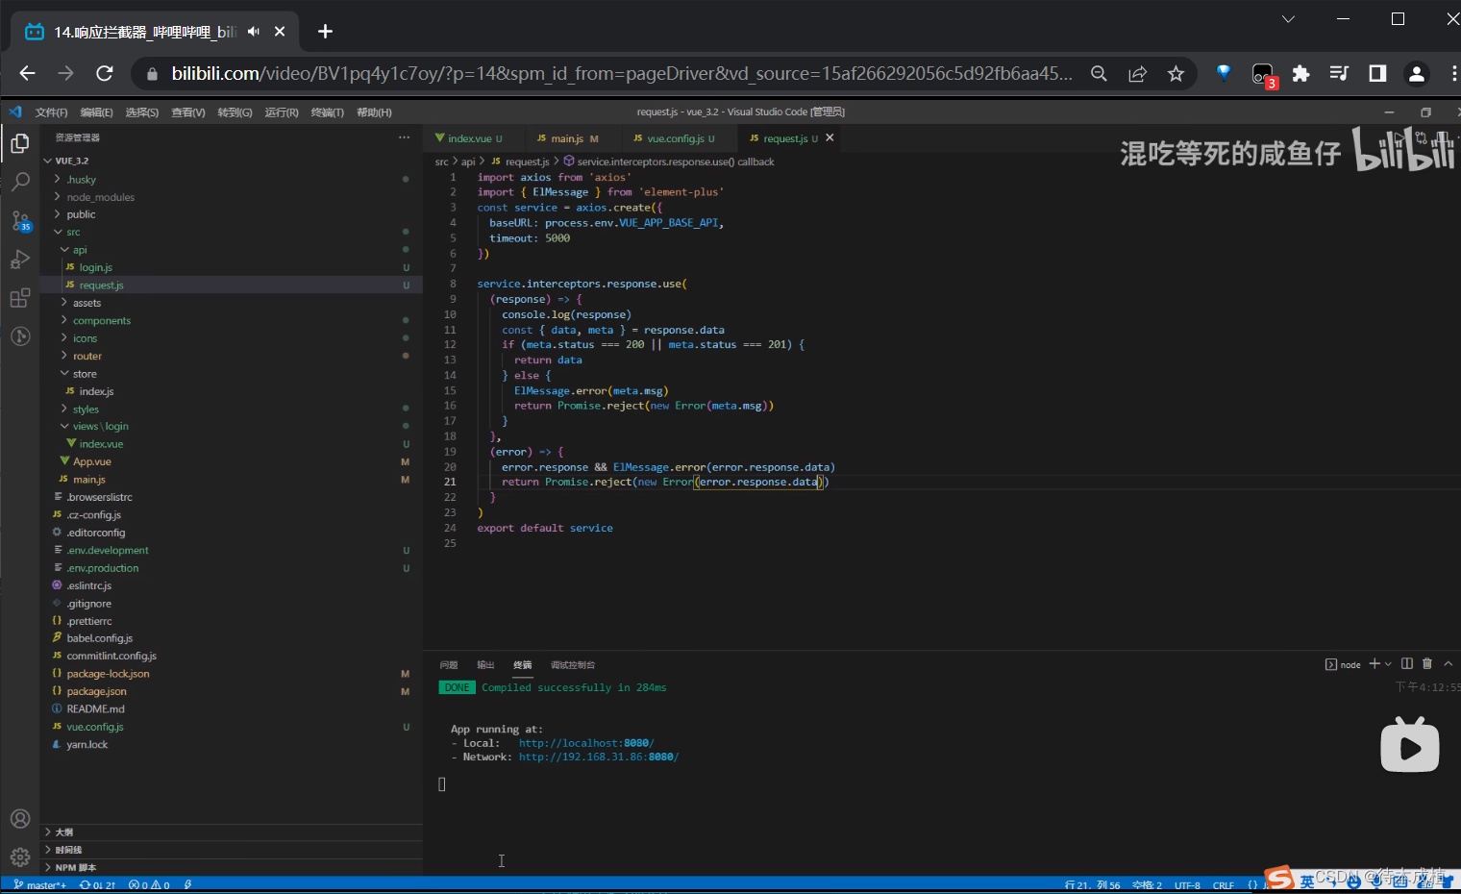
Task: Collapse the VUE_3.2 root section
Action: click(71, 161)
